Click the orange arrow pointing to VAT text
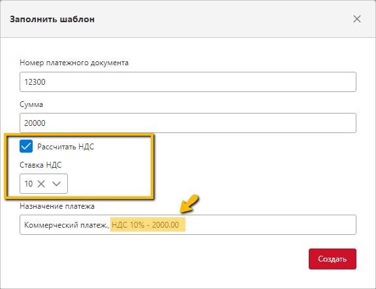The width and height of the screenshot is (376, 289). (x=189, y=204)
